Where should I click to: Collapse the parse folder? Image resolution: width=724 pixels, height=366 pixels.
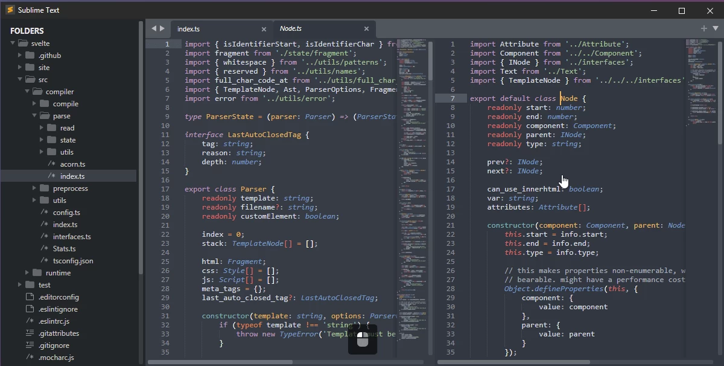[x=34, y=116]
